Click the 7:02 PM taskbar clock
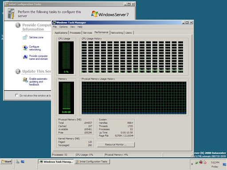Viewport: 227px width, 170px height. click(x=215, y=162)
